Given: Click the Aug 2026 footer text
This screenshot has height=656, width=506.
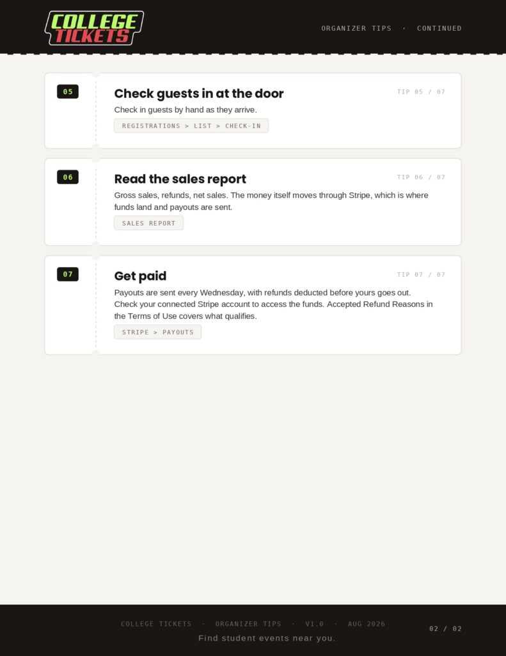Looking at the screenshot, I should point(367,624).
